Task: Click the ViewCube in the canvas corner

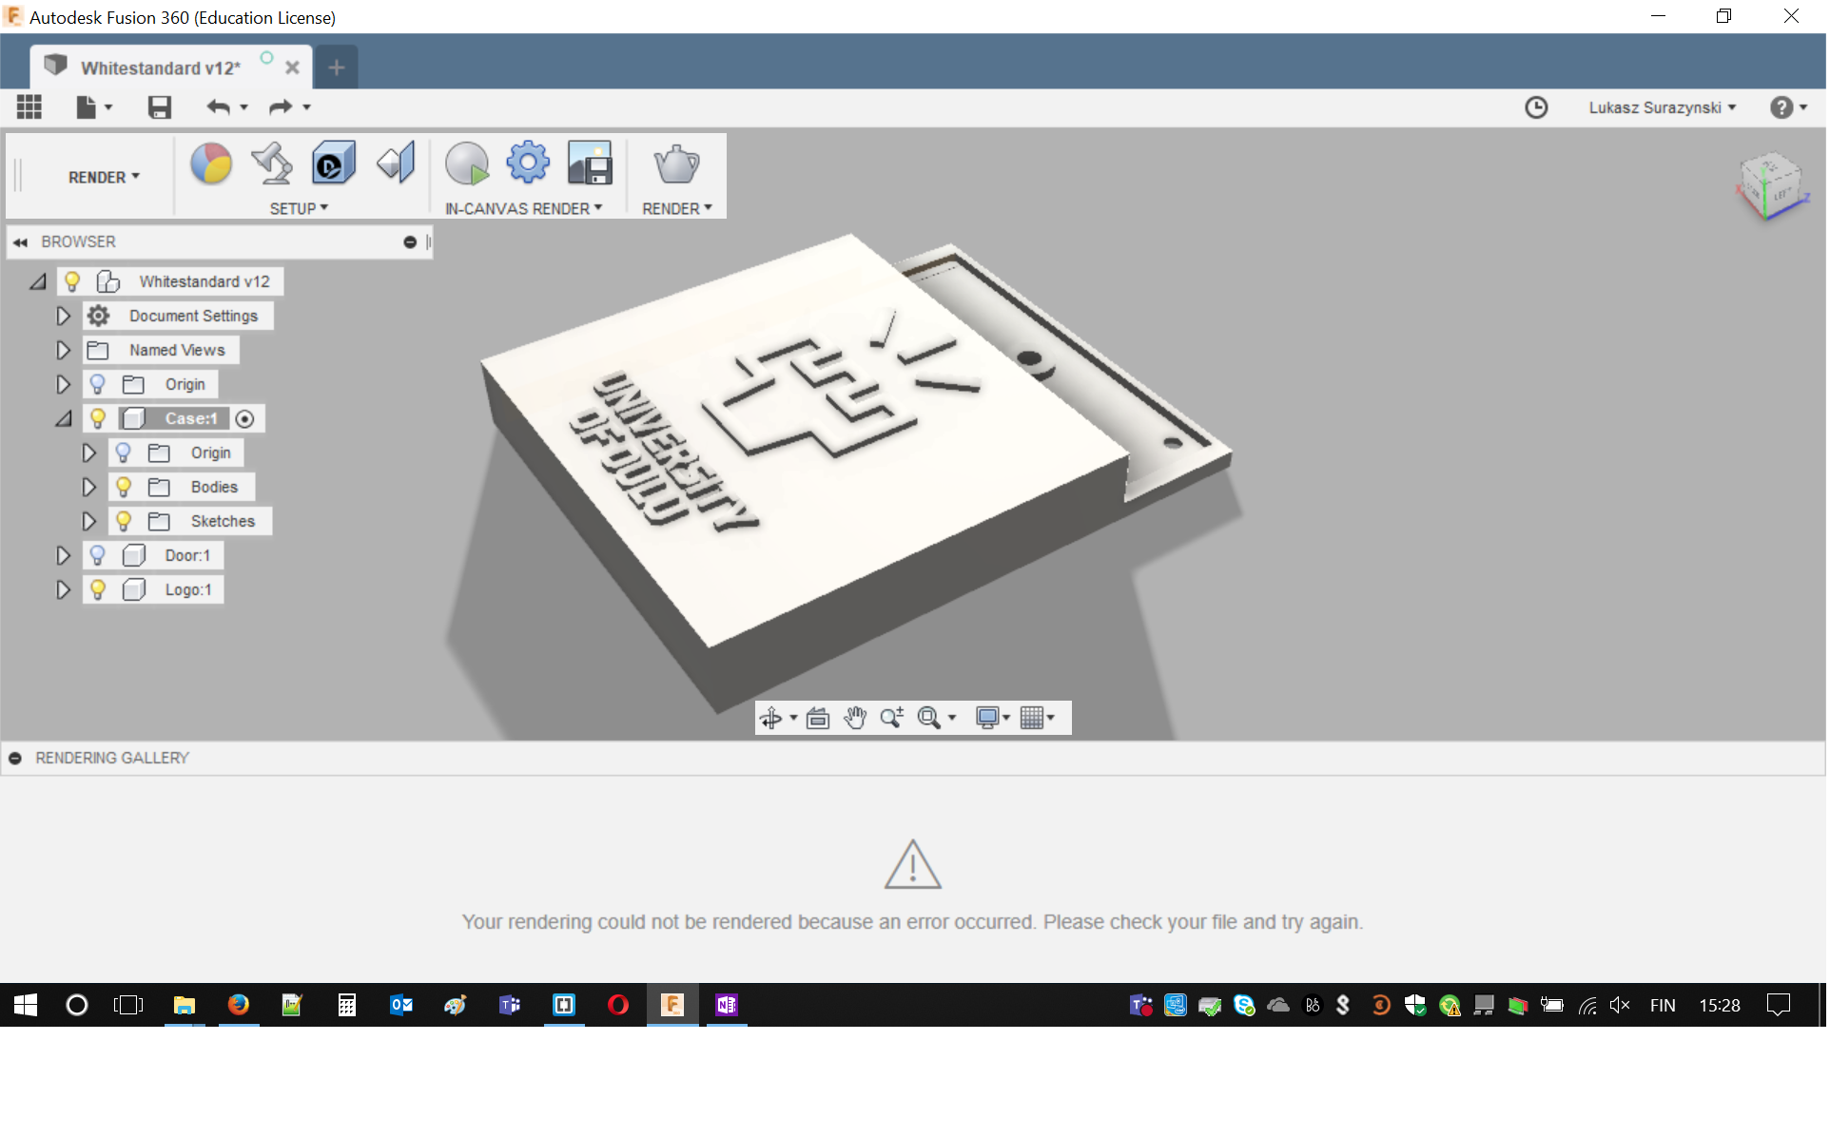Action: pyautogui.click(x=1771, y=186)
